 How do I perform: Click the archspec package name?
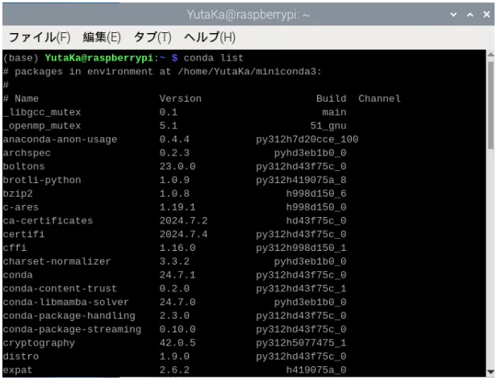[27, 153]
